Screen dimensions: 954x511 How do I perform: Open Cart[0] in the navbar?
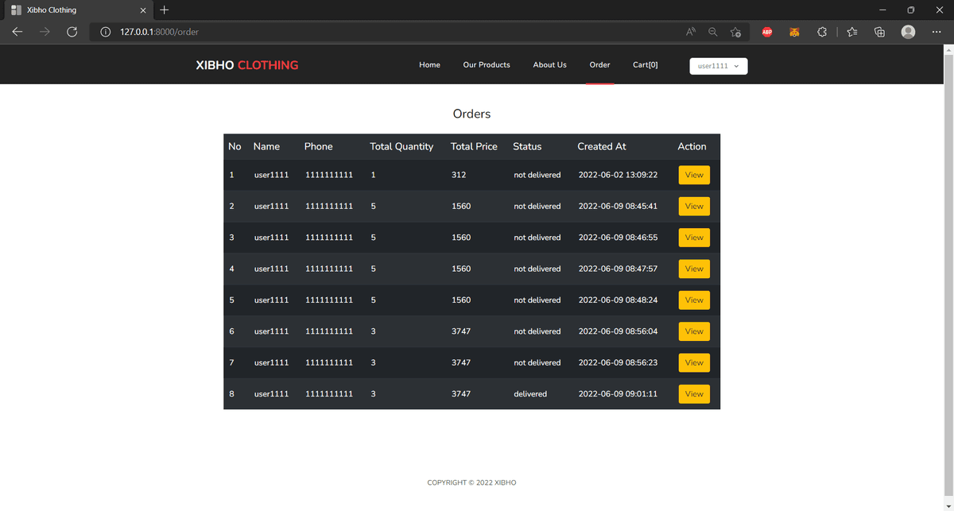pos(646,65)
